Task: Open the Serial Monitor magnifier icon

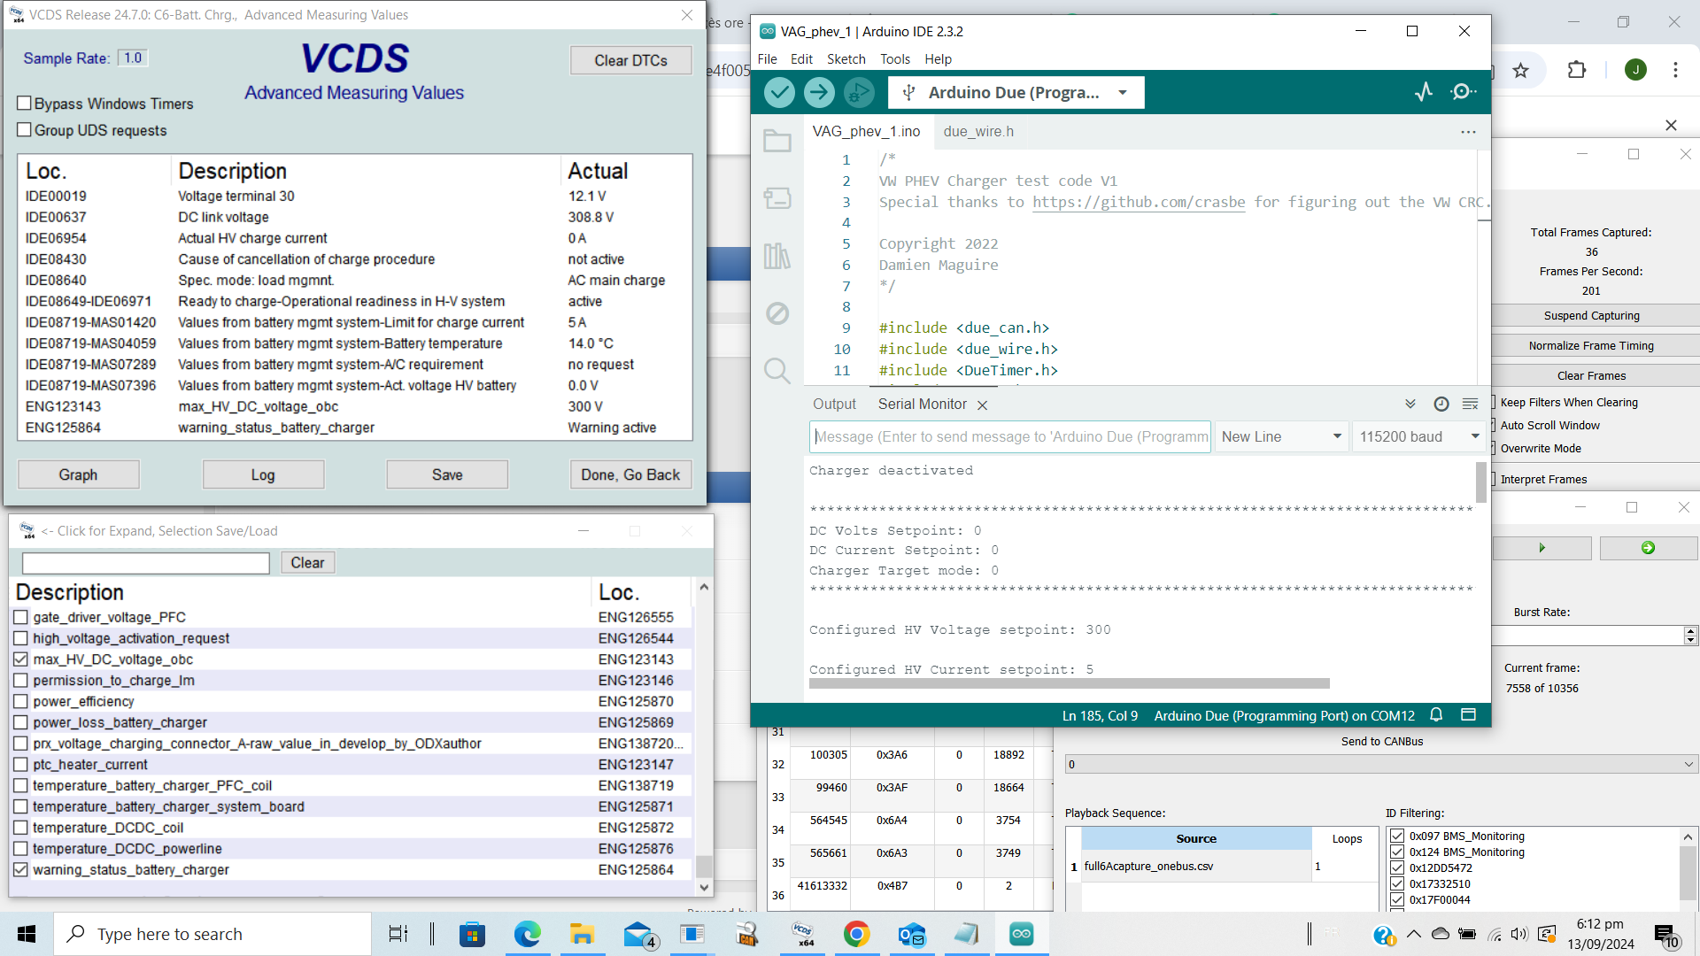Action: [x=1463, y=92]
